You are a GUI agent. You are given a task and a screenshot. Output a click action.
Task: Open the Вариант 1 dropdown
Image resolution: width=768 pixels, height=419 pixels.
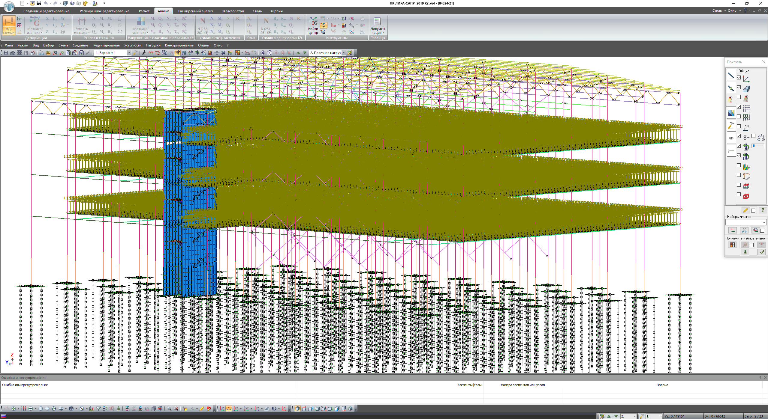[x=129, y=53]
